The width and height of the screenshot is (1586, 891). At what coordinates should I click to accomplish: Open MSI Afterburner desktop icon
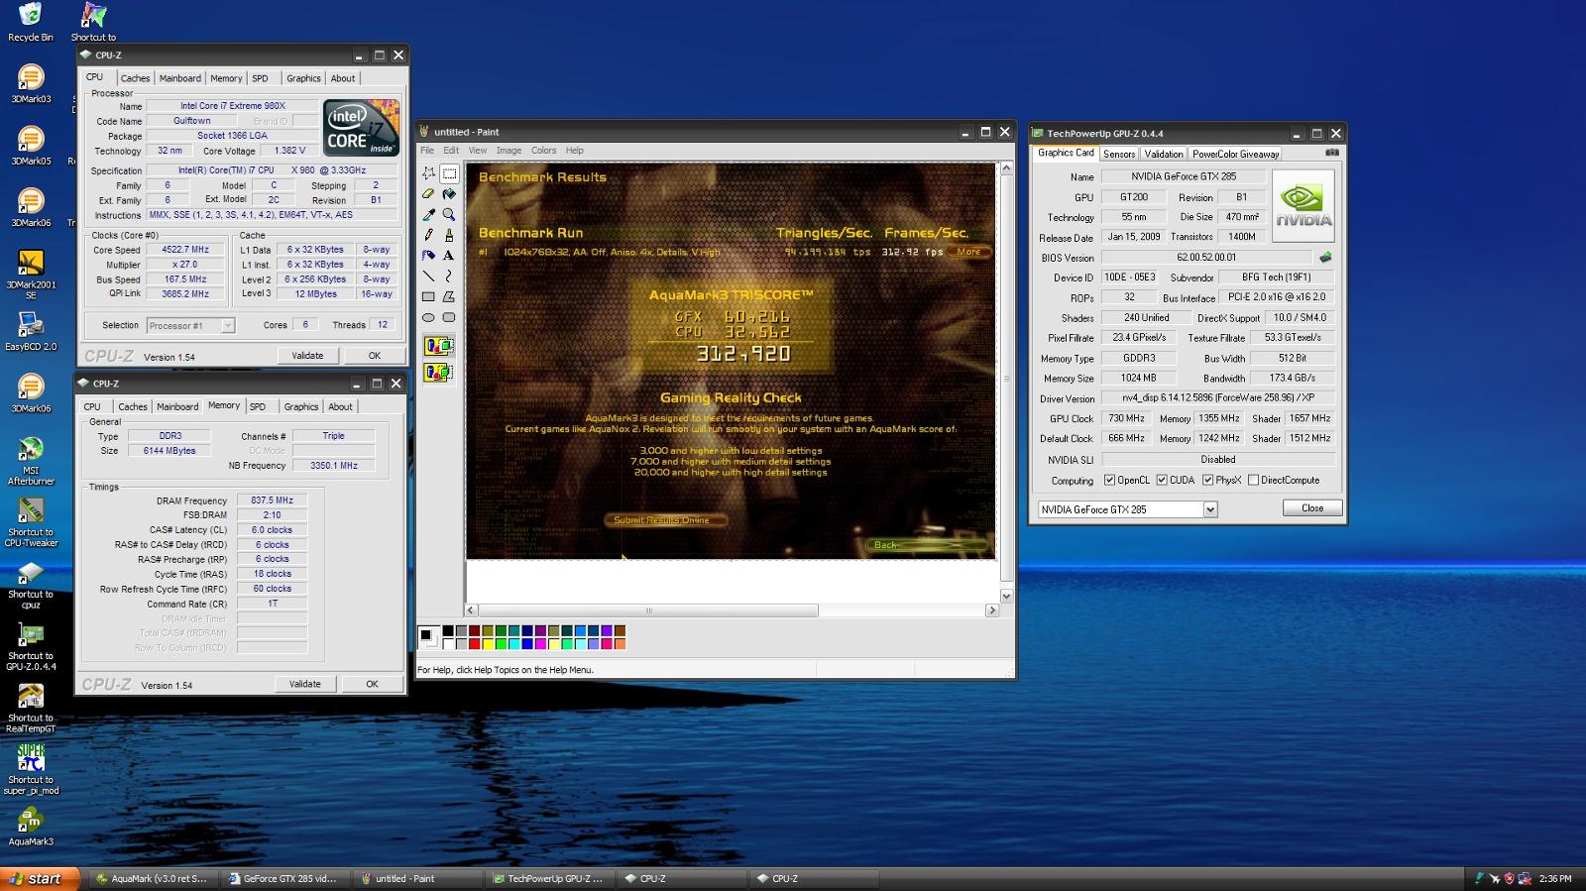tap(31, 462)
